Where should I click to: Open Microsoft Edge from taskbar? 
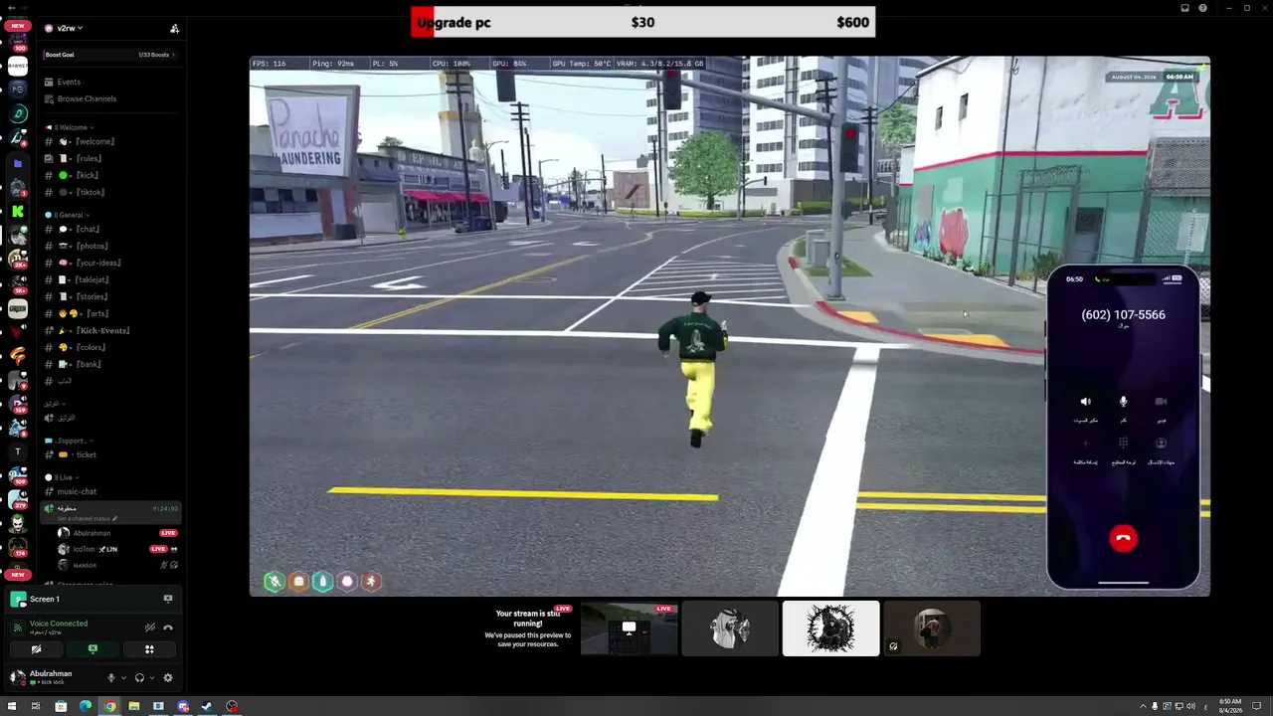pyautogui.click(x=86, y=707)
